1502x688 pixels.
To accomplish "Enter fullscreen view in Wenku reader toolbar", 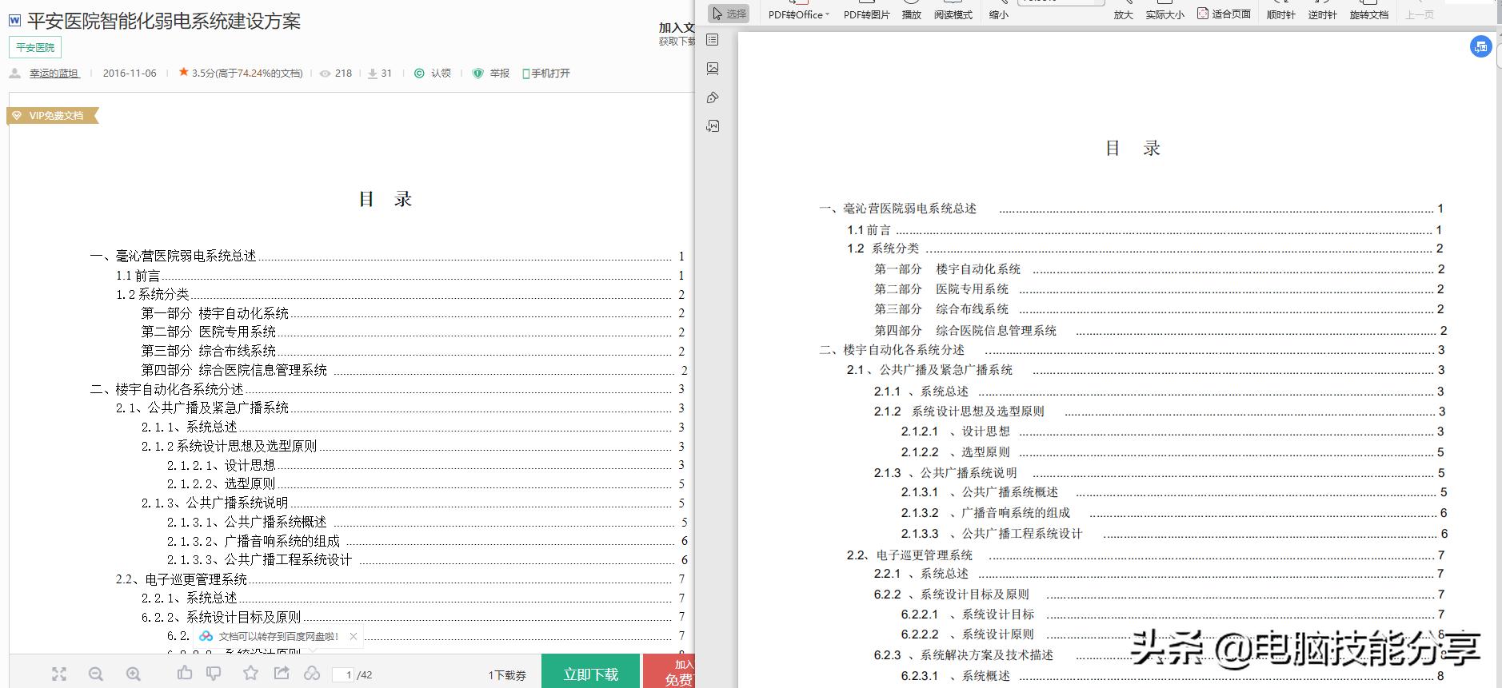I will click(x=59, y=674).
